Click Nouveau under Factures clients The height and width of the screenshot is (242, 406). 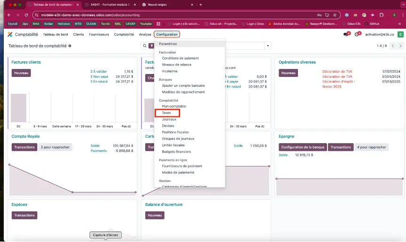tap(21, 73)
